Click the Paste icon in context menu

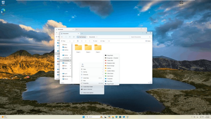point(83,65)
